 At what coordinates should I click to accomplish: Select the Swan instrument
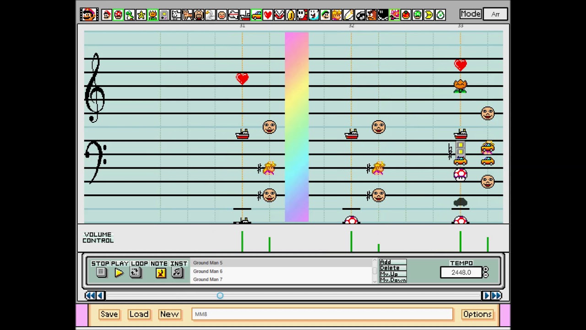click(210, 15)
